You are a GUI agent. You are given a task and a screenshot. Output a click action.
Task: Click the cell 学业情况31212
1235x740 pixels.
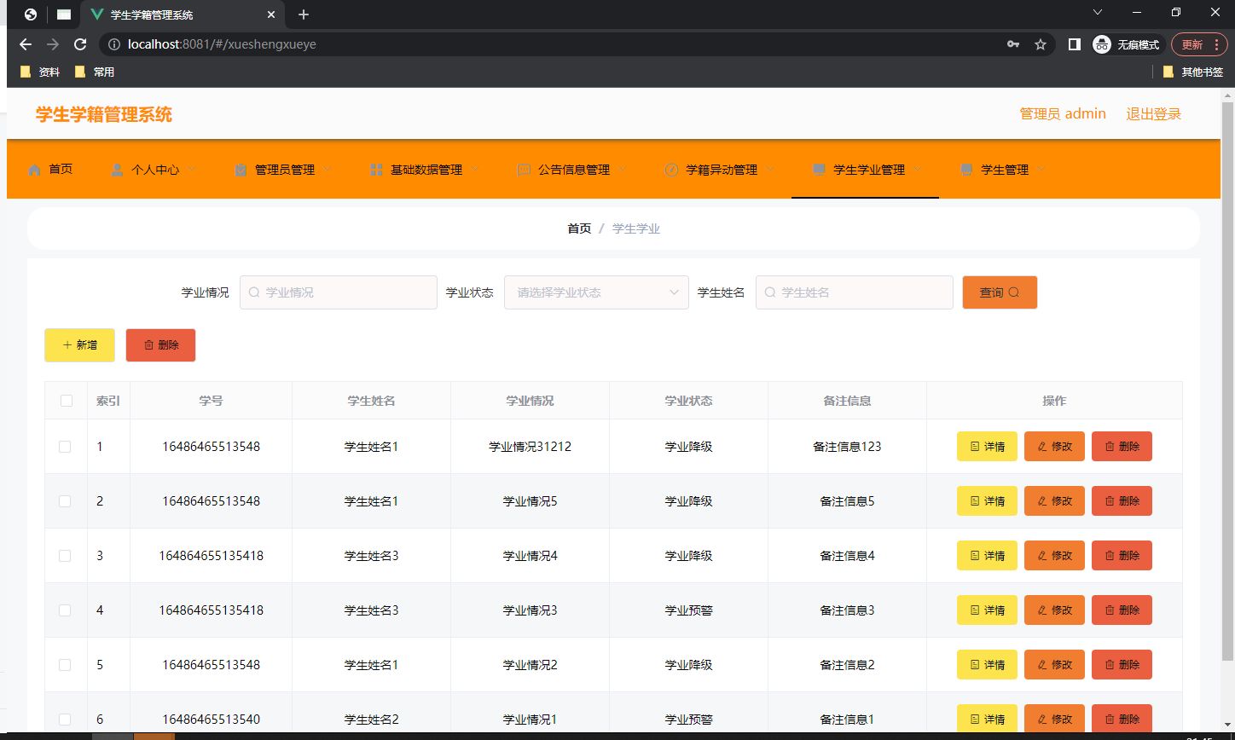click(530, 447)
